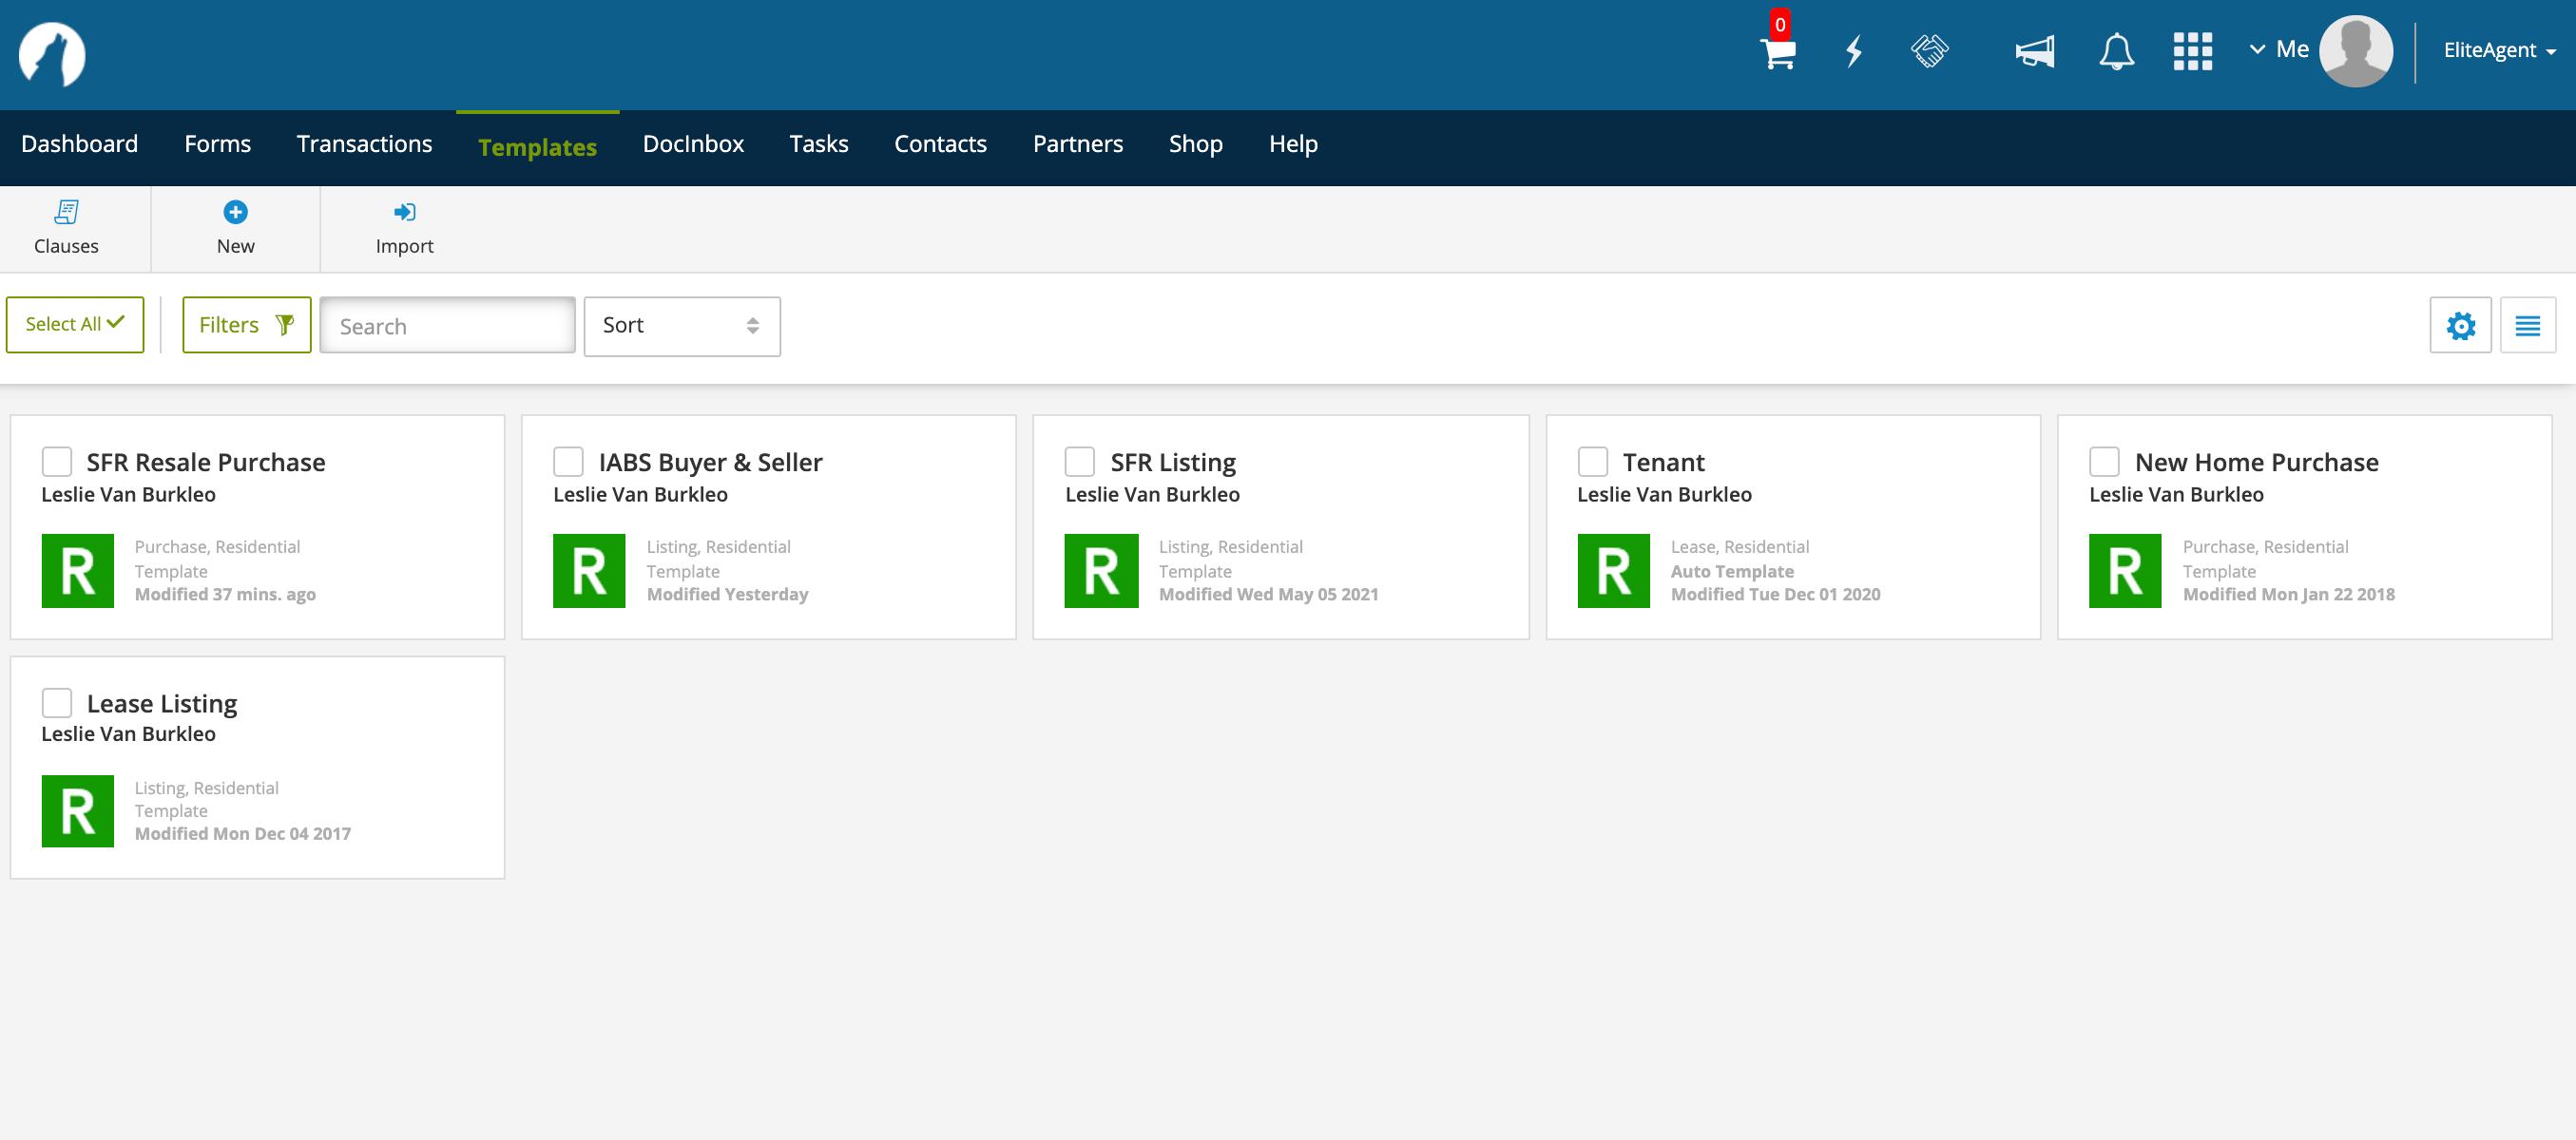The width and height of the screenshot is (2576, 1140).
Task: Click the Select All button
Action: tap(75, 325)
